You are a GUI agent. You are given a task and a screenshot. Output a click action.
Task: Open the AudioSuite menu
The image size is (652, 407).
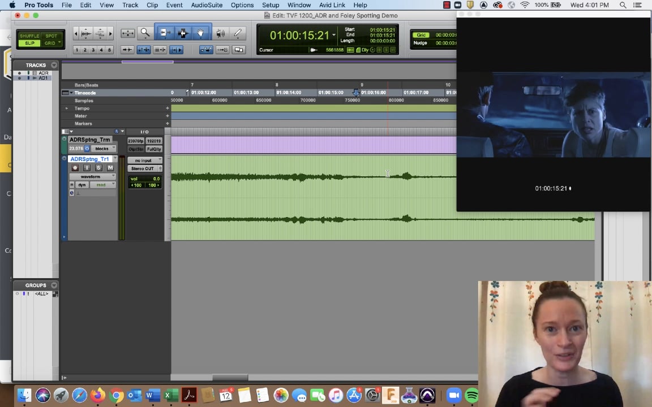207,5
